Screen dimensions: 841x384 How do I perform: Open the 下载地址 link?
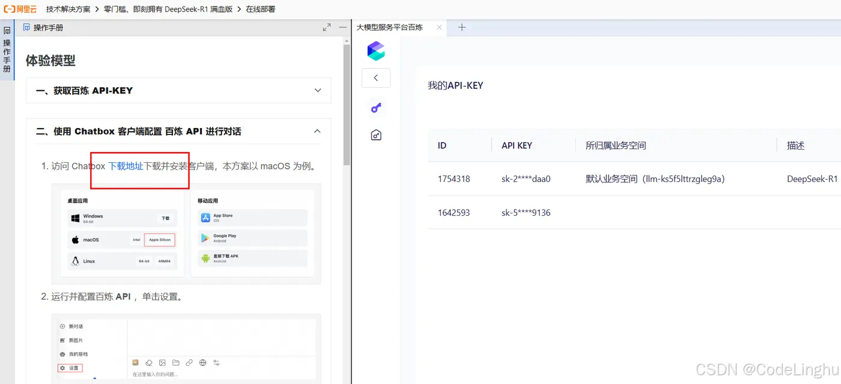[x=126, y=166]
